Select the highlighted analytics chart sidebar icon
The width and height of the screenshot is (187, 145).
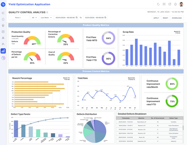pyautogui.click(x=3, y=51)
